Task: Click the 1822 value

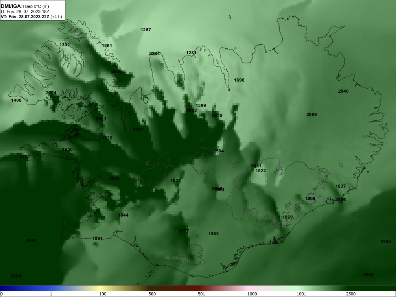Action: click(175, 181)
